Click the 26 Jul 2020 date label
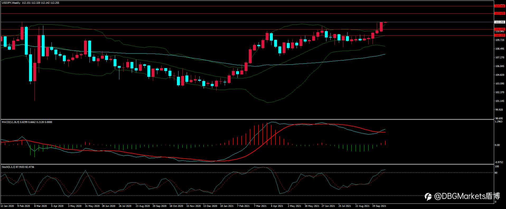 point(125,206)
